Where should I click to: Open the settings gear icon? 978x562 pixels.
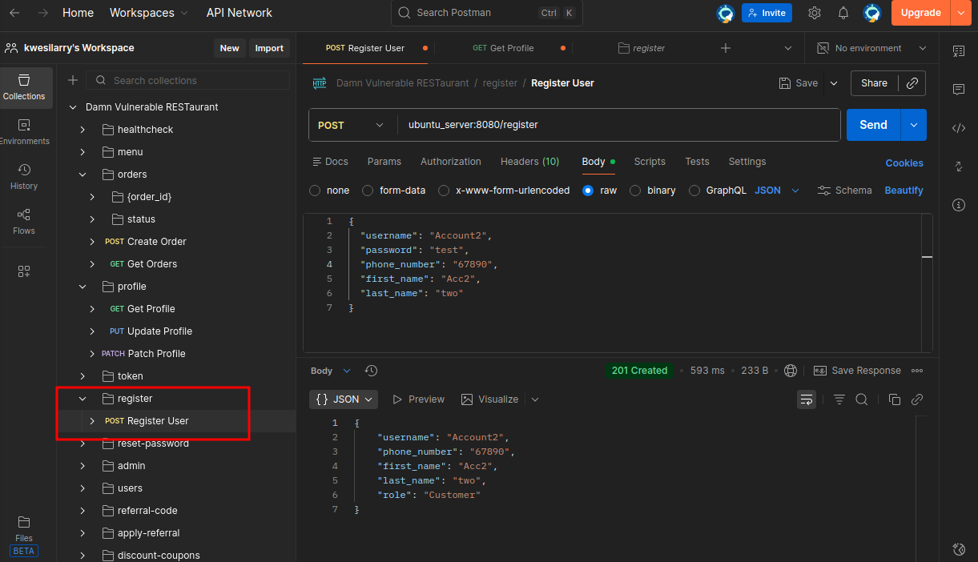click(815, 13)
